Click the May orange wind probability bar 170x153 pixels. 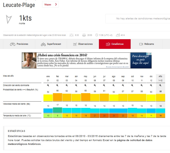pyautogui.click(x=86, y=97)
